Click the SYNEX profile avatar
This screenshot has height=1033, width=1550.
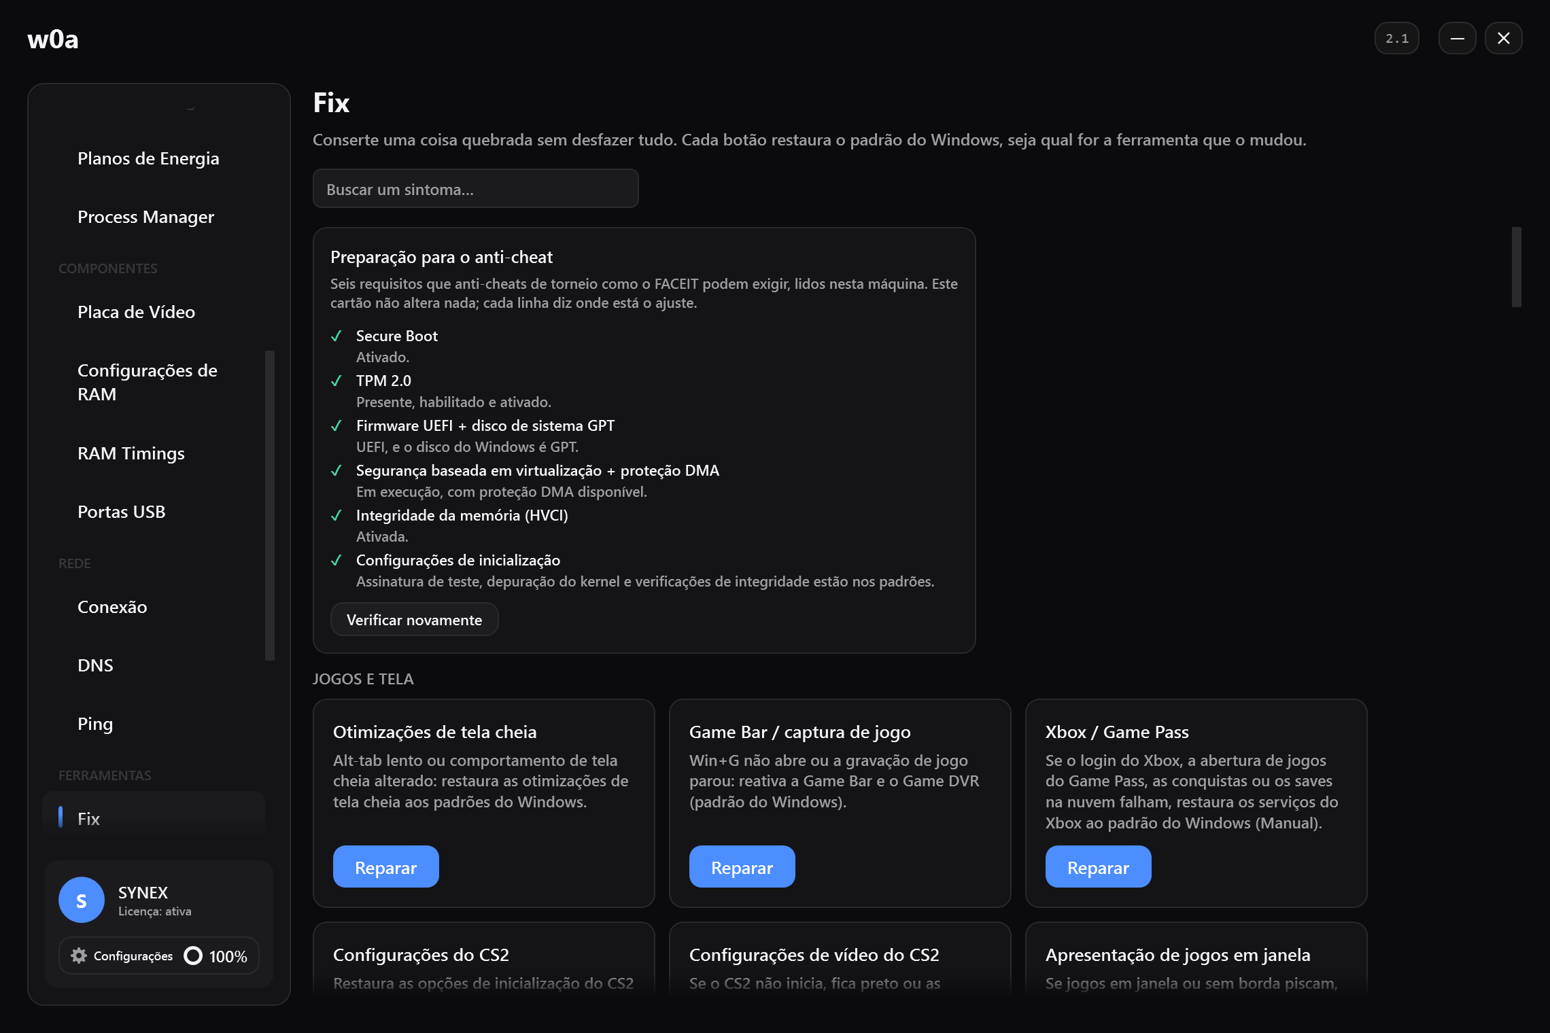pyautogui.click(x=82, y=900)
